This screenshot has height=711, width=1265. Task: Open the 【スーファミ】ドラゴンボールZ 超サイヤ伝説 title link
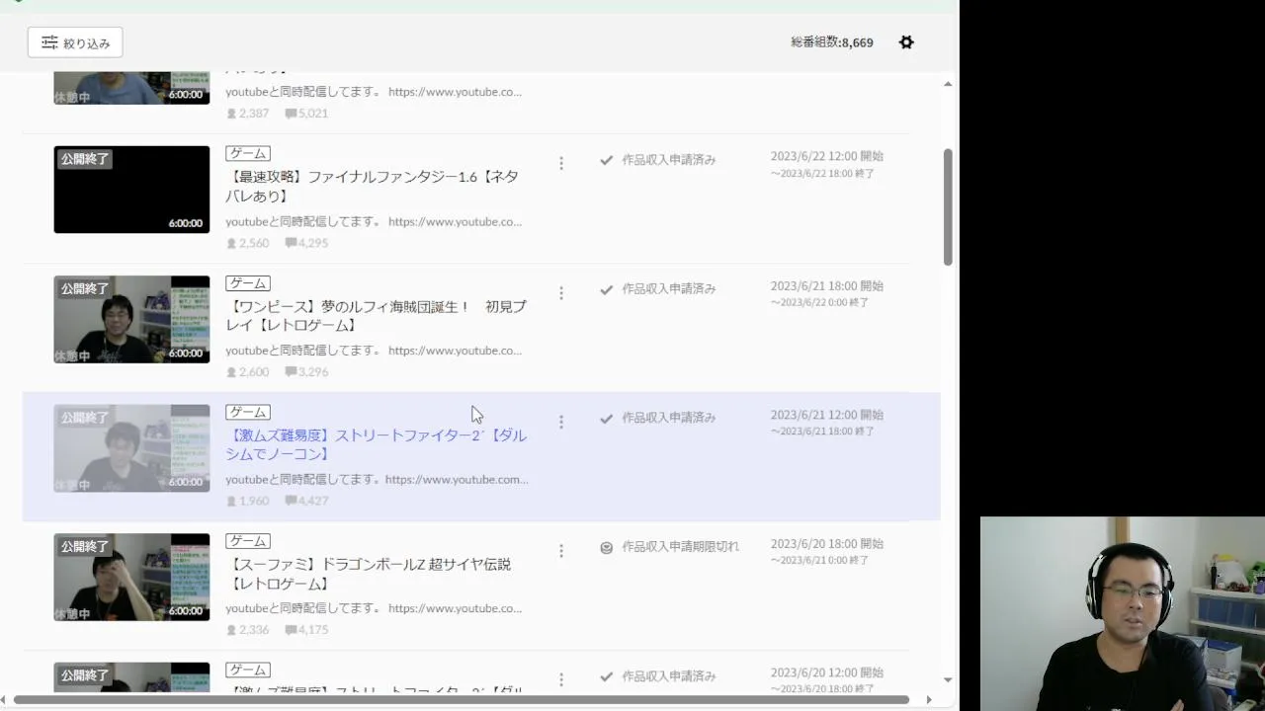(369, 574)
